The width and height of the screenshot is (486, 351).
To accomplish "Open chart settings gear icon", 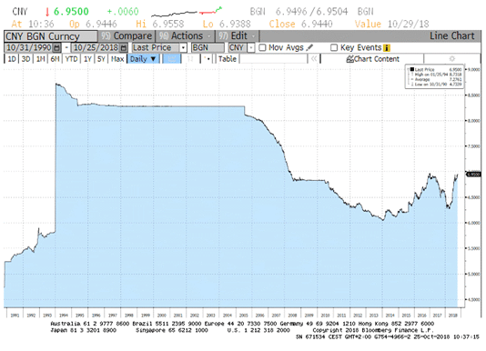I will tap(452, 58).
